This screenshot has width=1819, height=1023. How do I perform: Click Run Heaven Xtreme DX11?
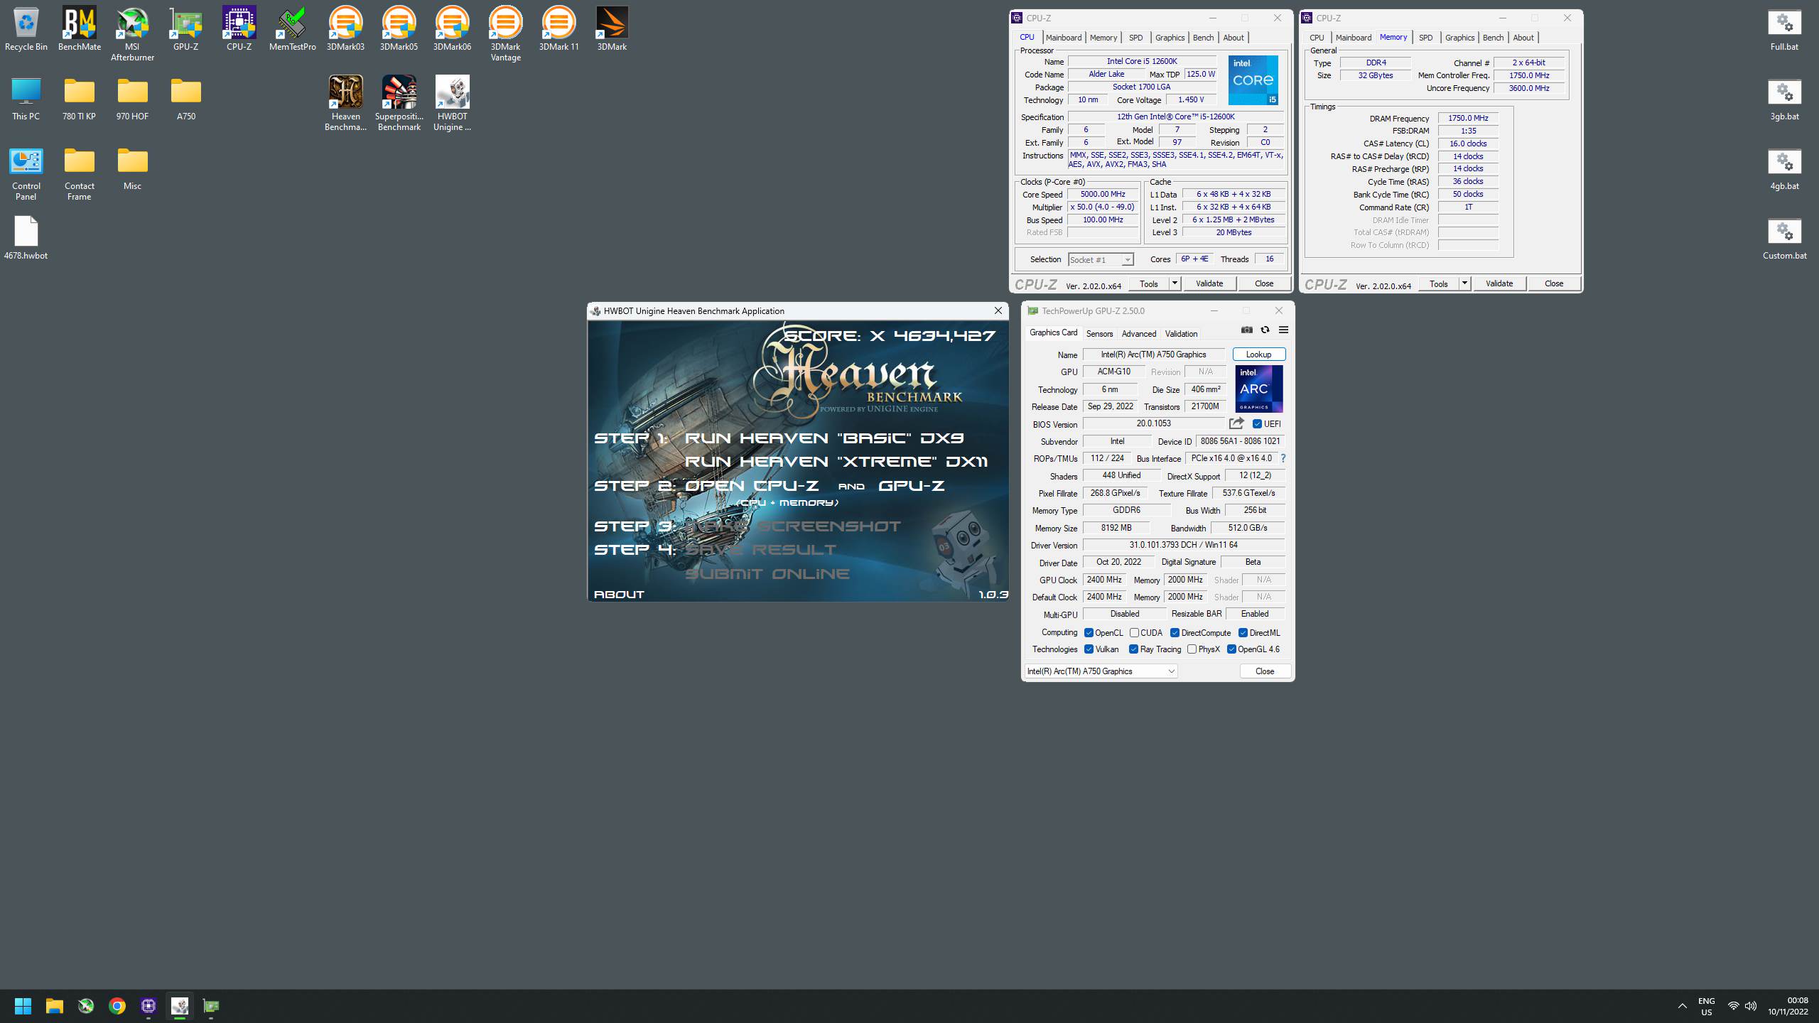pyautogui.click(x=836, y=462)
